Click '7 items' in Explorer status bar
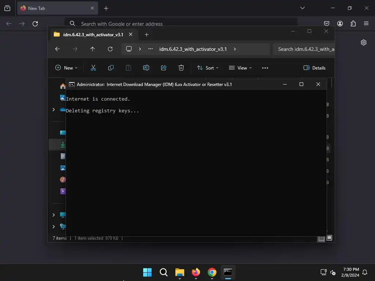This screenshot has height=281, width=375. (60, 238)
